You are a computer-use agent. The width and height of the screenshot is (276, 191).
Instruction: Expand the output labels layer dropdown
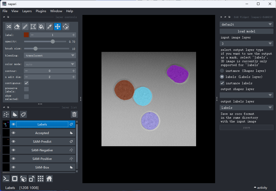(x=246, y=108)
